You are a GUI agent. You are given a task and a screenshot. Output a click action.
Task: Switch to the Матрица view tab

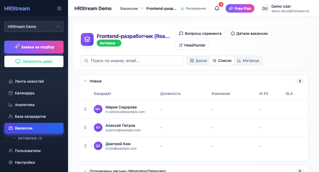248,61
